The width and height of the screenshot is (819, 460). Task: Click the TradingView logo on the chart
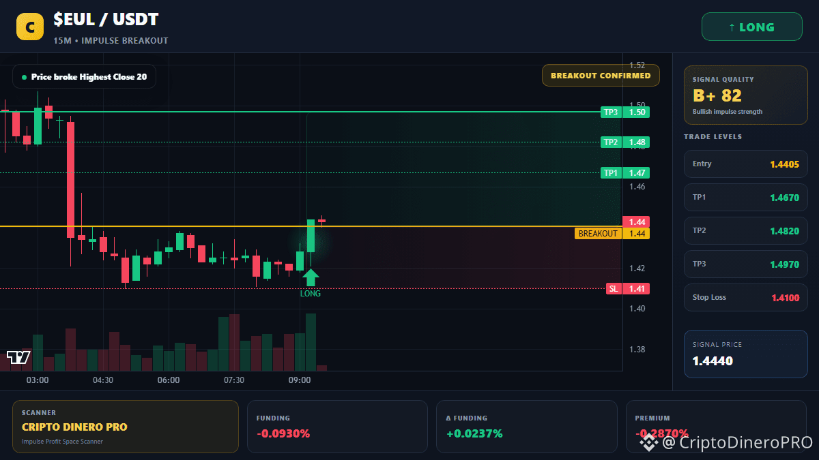[x=18, y=357]
